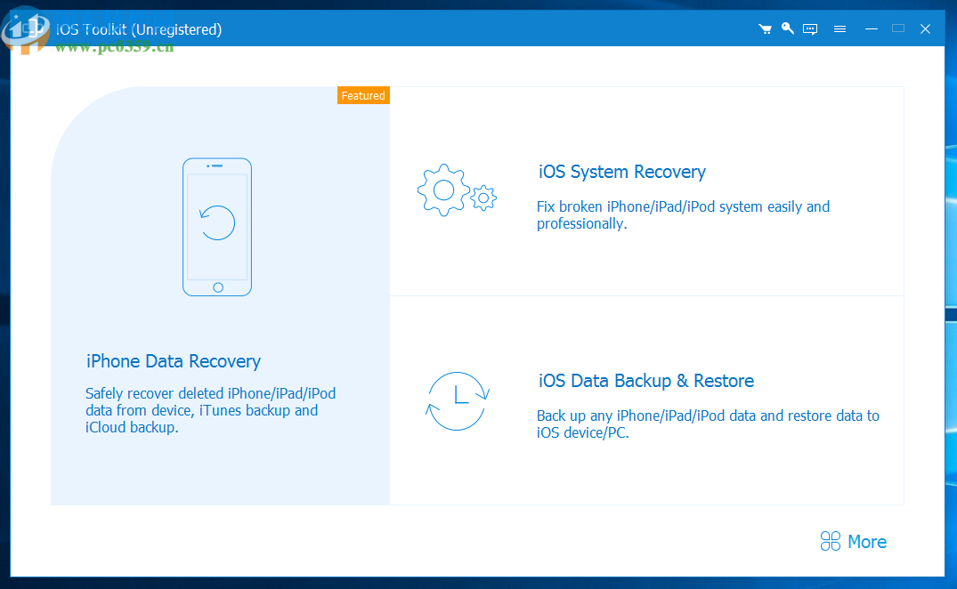
Task: Open feedback using the speech bubble icon
Action: click(x=810, y=28)
